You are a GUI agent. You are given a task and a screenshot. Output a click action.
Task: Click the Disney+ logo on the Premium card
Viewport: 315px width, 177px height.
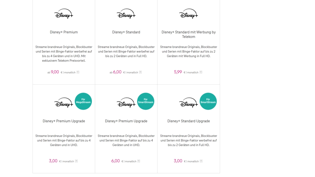tap(64, 14)
